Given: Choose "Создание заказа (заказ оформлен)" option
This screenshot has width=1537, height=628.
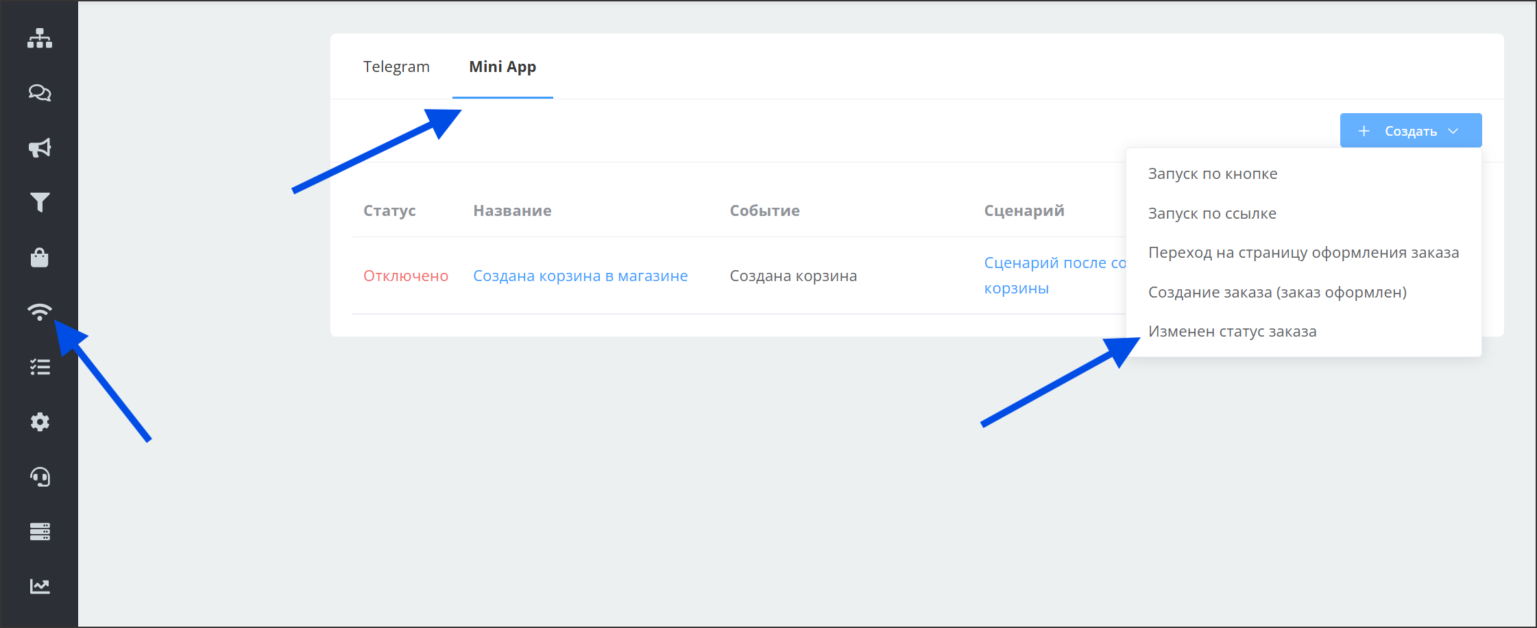Looking at the screenshot, I should click(1276, 293).
